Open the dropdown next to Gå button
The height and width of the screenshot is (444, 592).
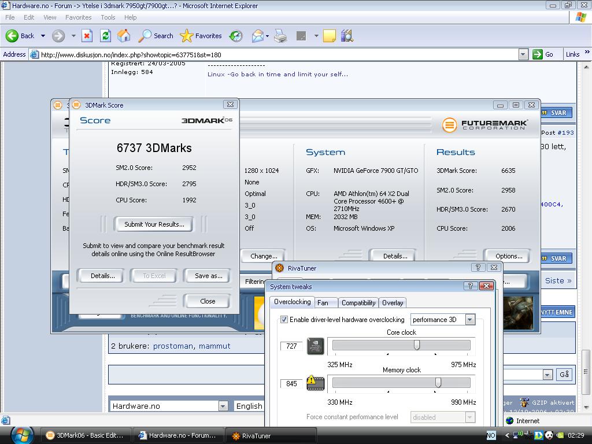tap(547, 375)
